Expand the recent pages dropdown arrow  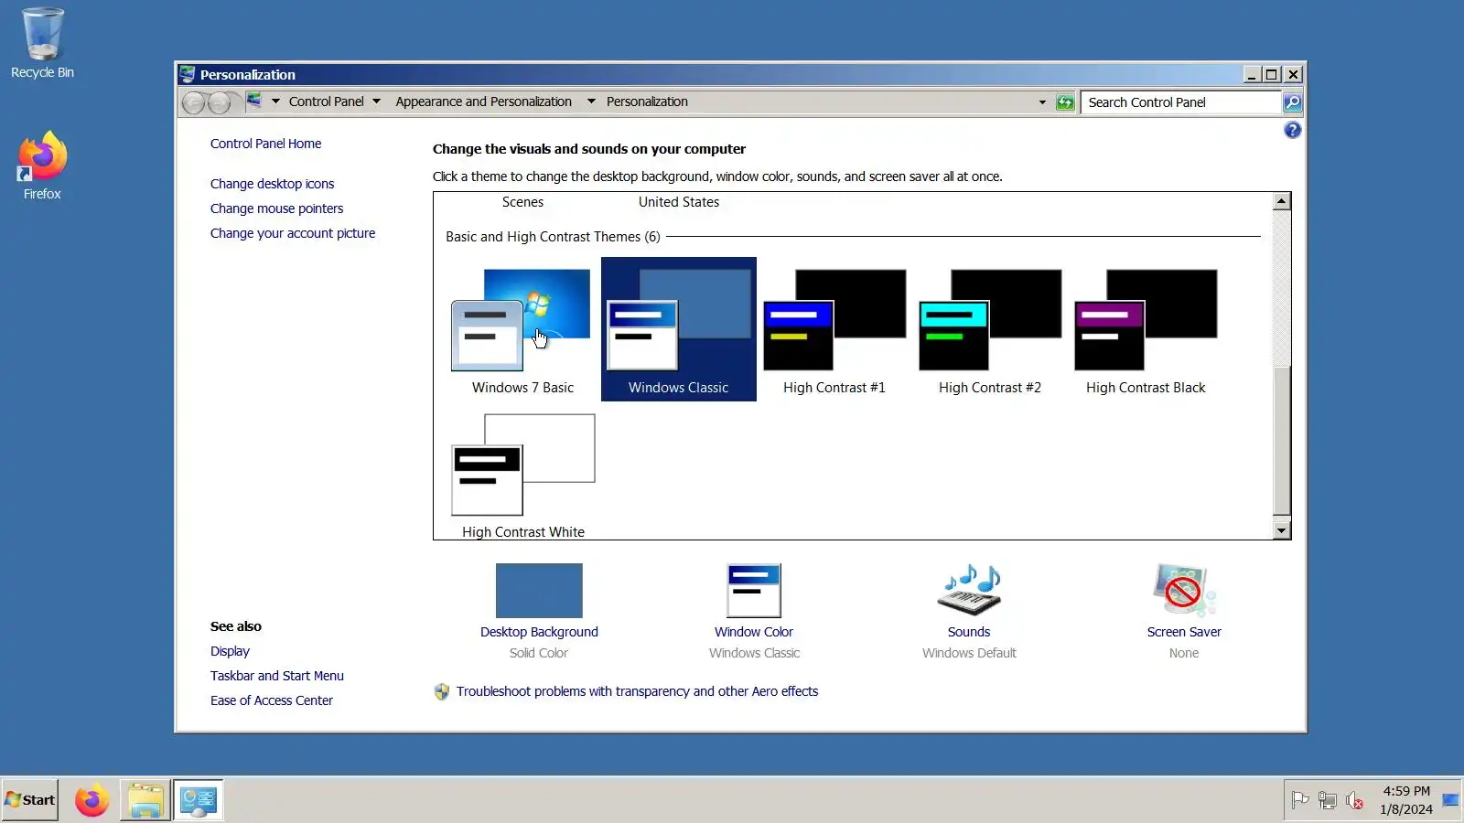pyautogui.click(x=275, y=102)
